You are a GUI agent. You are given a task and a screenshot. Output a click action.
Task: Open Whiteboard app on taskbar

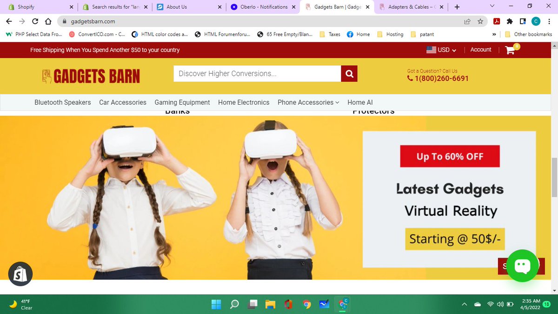pos(324,304)
